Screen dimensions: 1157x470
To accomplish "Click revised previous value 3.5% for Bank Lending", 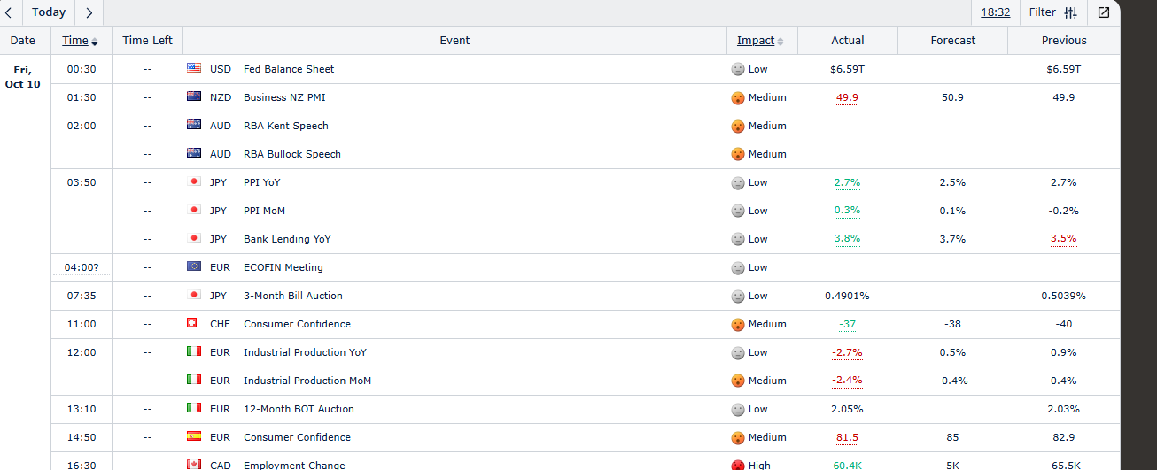I will [x=1063, y=239].
